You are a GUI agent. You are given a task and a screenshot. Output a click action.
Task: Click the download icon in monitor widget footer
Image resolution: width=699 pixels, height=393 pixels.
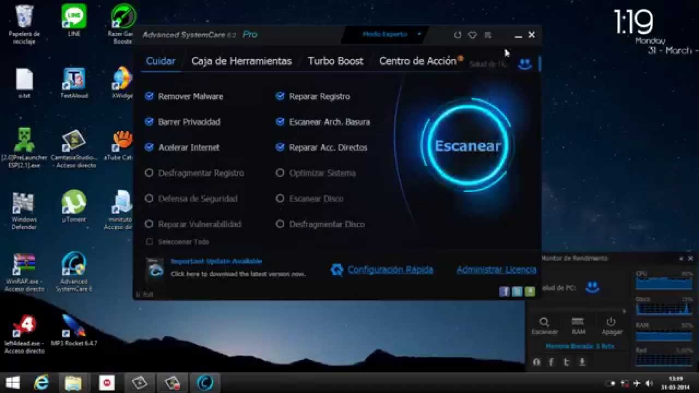coord(582,362)
